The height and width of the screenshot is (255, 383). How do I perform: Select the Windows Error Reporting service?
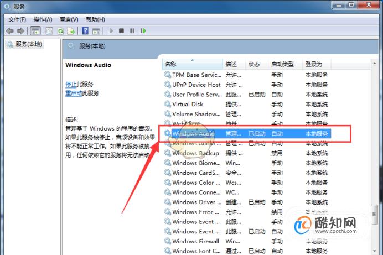[x=247, y=212]
